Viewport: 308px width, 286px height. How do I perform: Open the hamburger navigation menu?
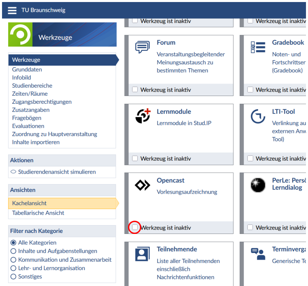(12, 10)
